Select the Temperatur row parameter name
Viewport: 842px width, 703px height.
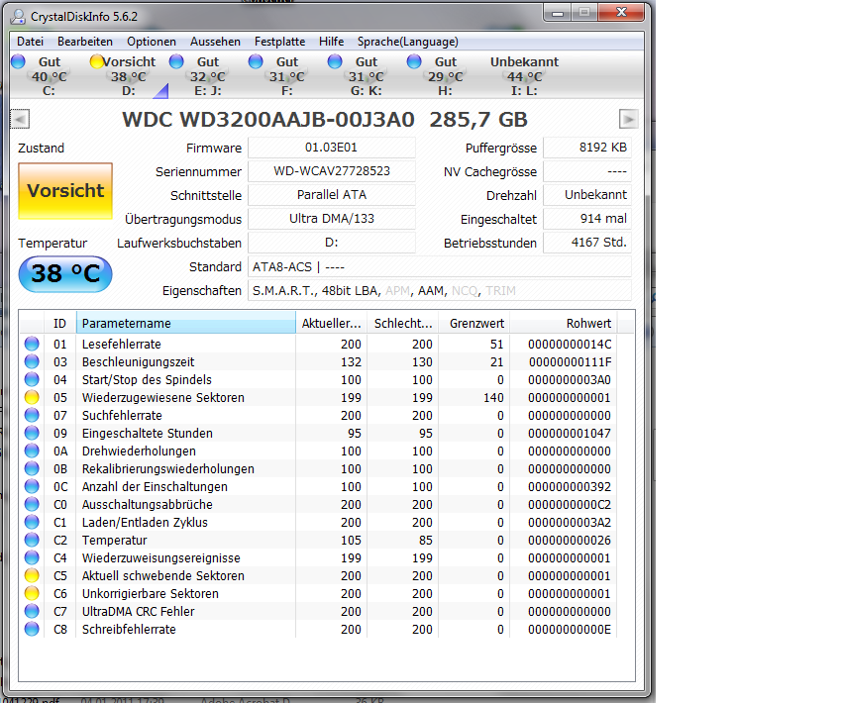(114, 541)
